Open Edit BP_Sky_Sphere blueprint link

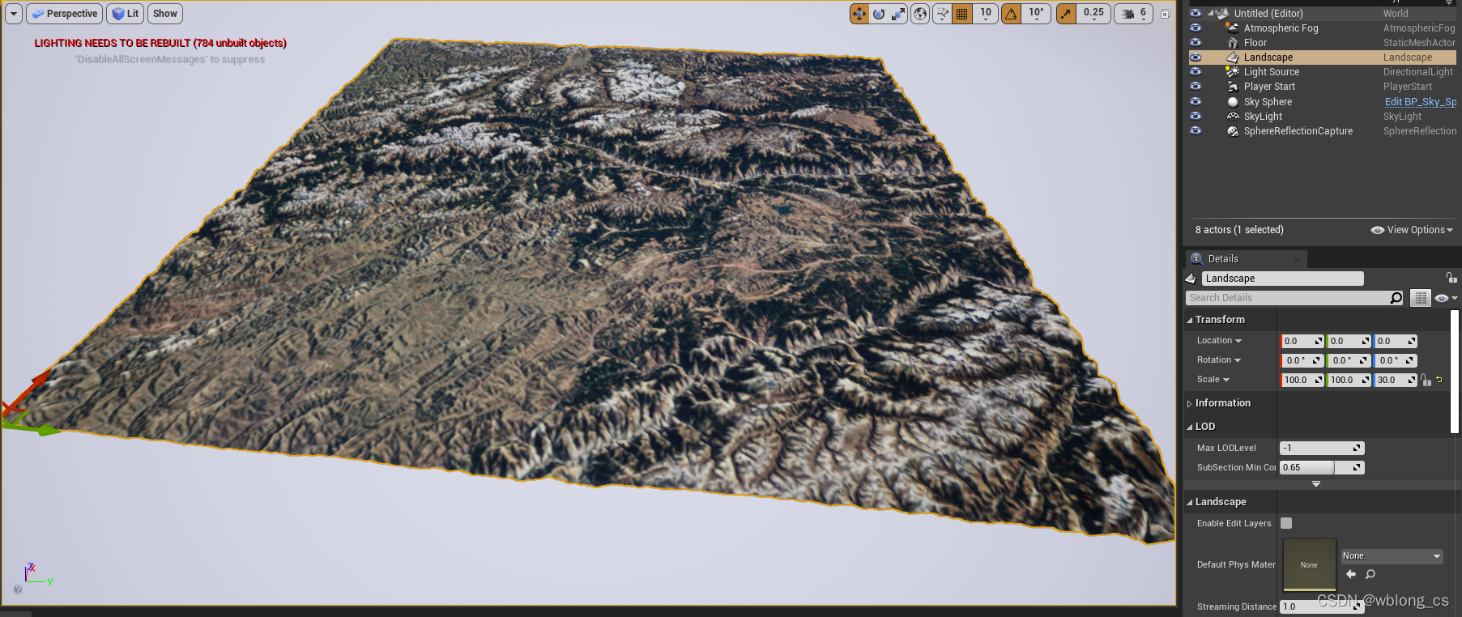[1420, 102]
